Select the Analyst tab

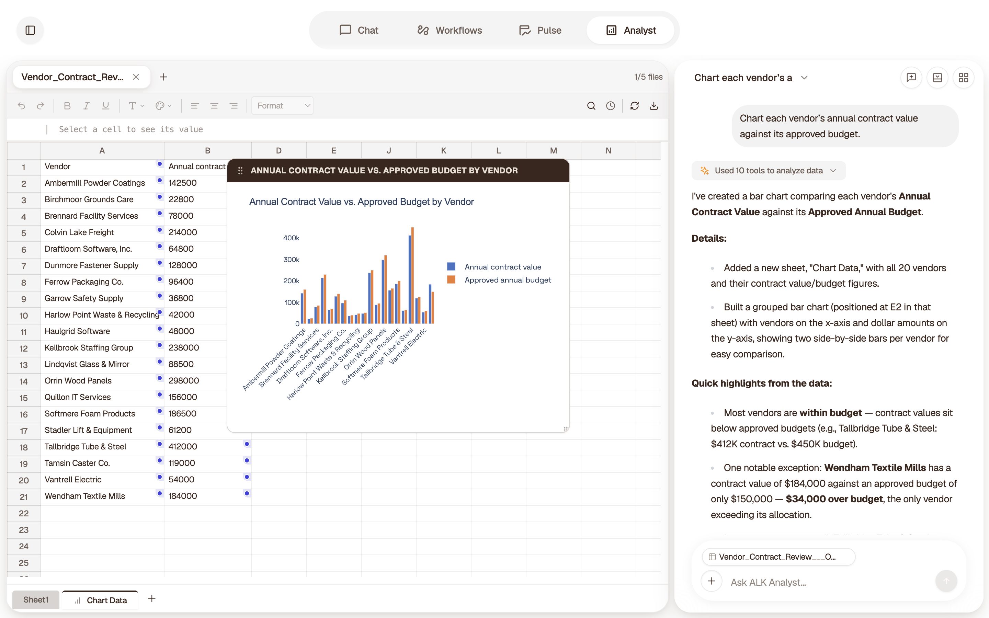[630, 30]
